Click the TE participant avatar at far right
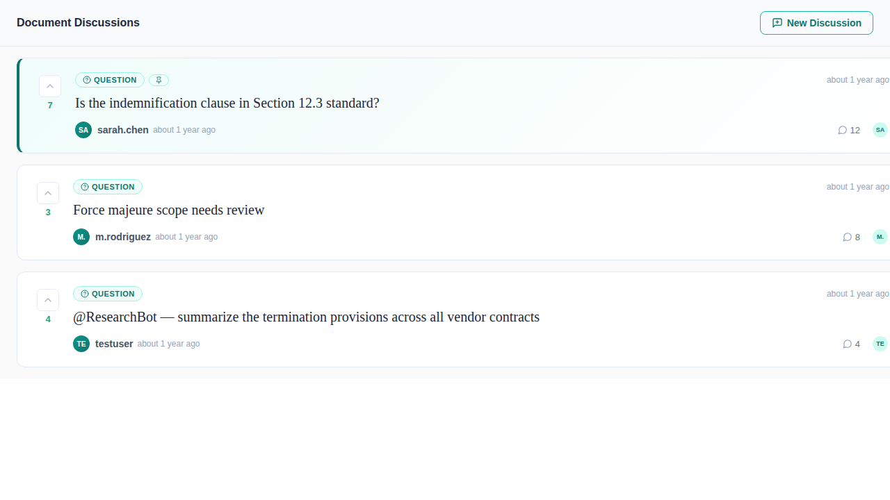 coord(880,344)
